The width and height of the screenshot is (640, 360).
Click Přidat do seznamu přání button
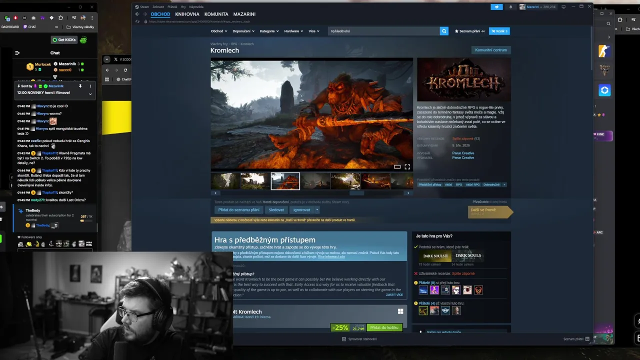click(x=238, y=210)
